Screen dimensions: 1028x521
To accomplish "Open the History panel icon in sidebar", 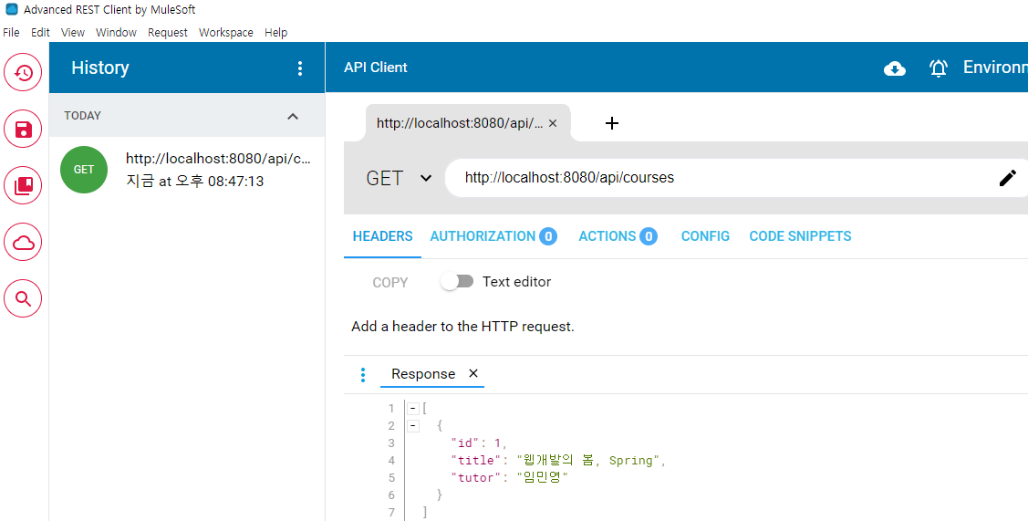I will pos(23,72).
